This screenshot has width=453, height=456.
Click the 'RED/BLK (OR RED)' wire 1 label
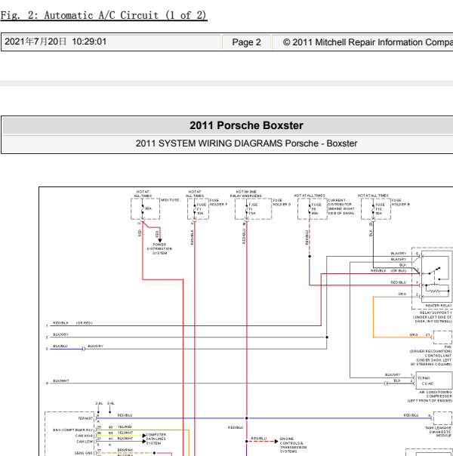pyautogui.click(x=72, y=323)
